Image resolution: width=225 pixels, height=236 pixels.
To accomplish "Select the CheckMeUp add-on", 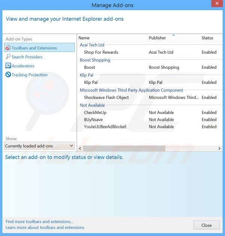I will tap(95, 112).
